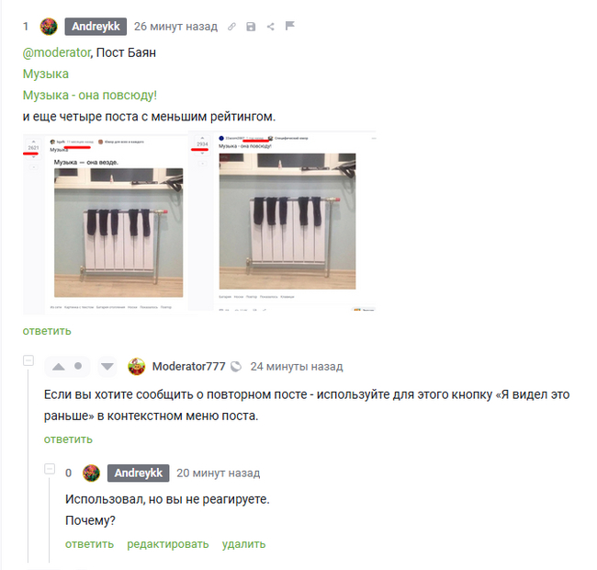Upvote Moderator777's comment
597x570 pixels.
(x=58, y=367)
